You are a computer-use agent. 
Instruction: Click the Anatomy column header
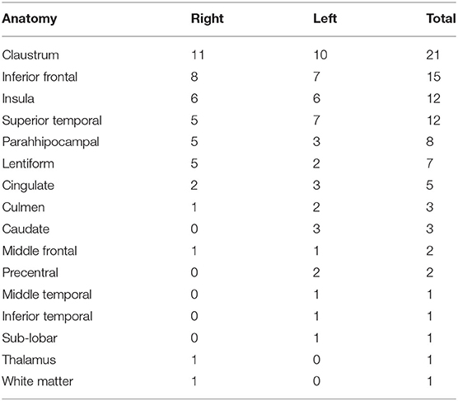point(30,19)
